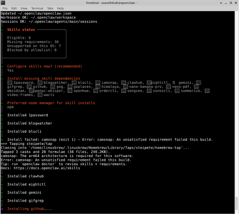The height and width of the screenshot is (214, 239).
Task: Click 'Preferred node manager for skill installs'
Action: (x=51, y=103)
